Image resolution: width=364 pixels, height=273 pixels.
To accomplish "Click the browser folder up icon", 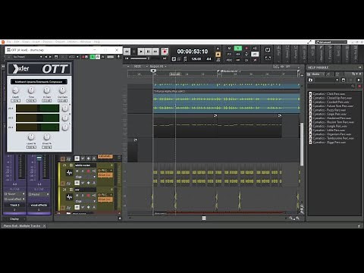I will [310, 80].
